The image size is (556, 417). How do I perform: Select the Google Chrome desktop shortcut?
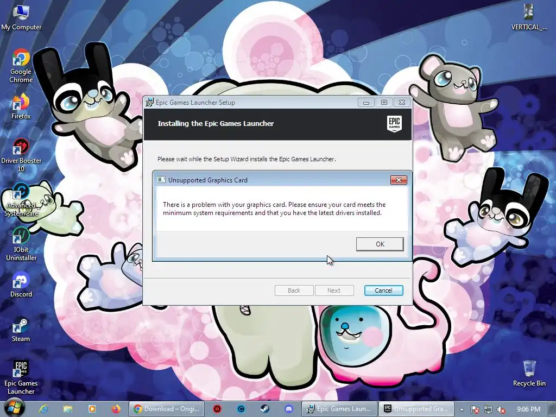(21, 66)
